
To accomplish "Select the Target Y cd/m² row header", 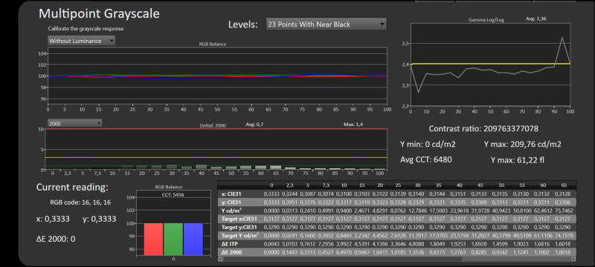I will [x=239, y=236].
